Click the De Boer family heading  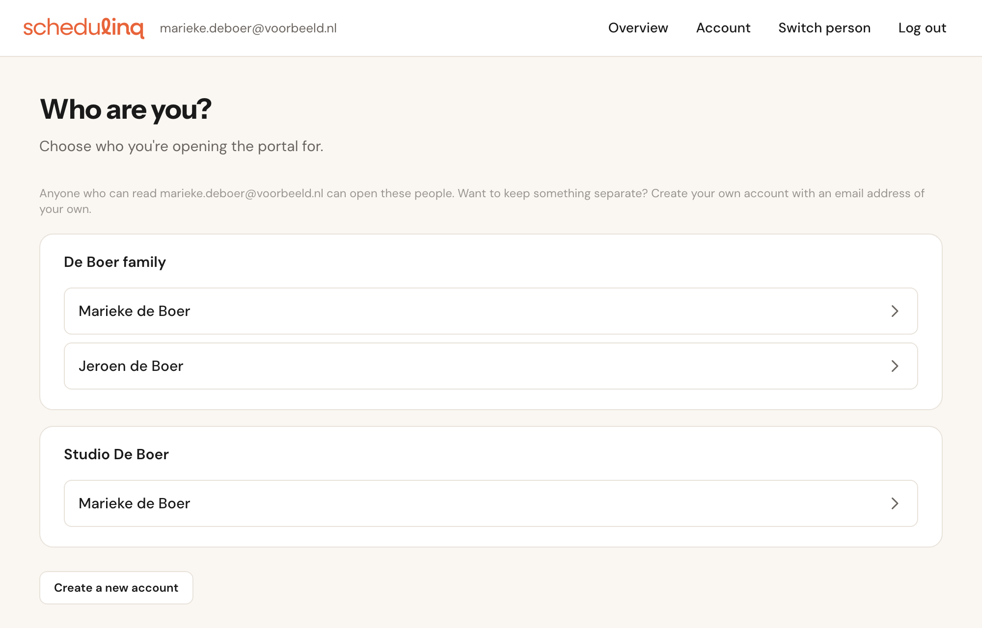tap(115, 262)
